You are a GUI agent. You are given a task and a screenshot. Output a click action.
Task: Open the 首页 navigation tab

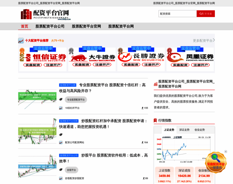(25, 26)
